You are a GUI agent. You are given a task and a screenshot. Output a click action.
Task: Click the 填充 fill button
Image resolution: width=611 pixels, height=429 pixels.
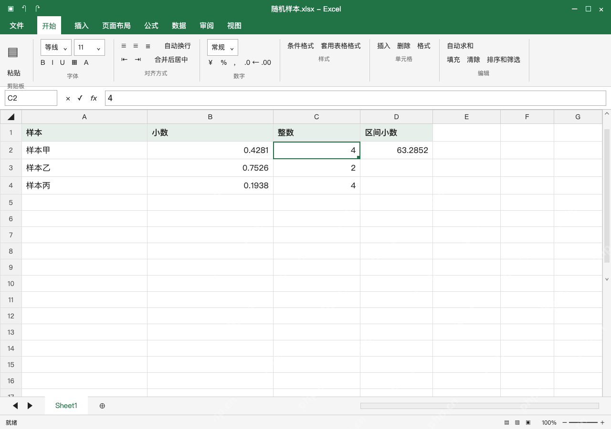(x=453, y=60)
